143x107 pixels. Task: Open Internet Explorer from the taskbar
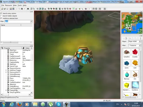pos(12,104)
